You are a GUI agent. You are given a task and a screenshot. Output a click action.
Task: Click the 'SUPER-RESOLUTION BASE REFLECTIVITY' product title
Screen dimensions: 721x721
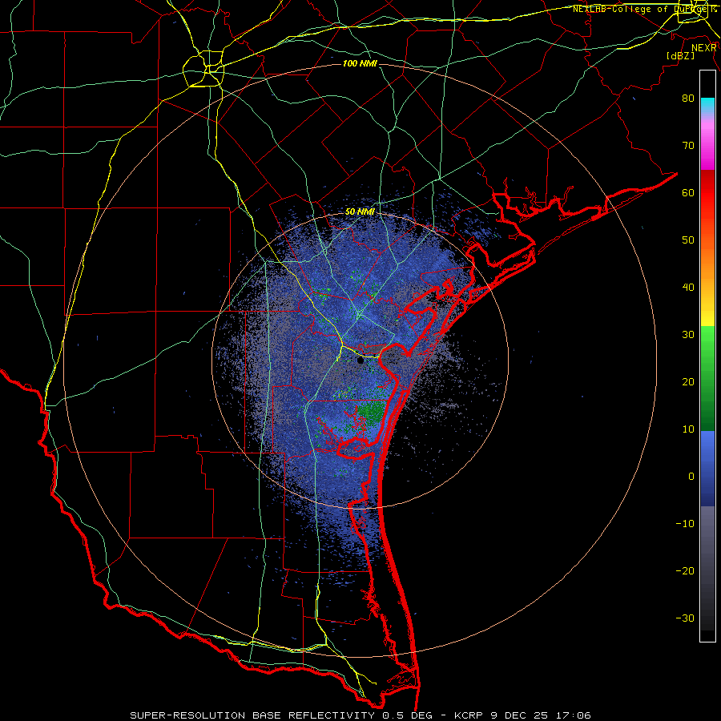252,715
